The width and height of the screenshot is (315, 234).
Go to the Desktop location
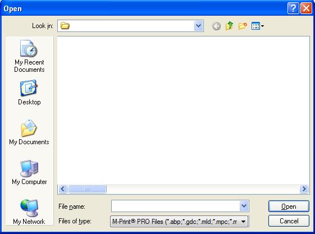click(29, 93)
